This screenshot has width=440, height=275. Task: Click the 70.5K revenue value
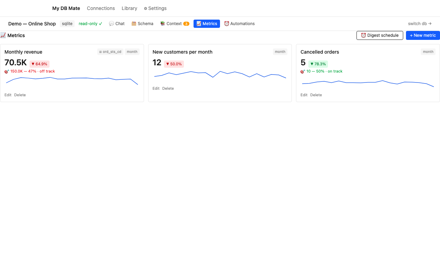click(x=15, y=63)
